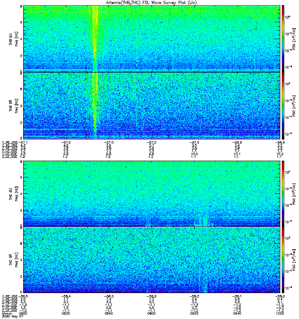Click the '0800' time tick label

[x=23, y=313]
